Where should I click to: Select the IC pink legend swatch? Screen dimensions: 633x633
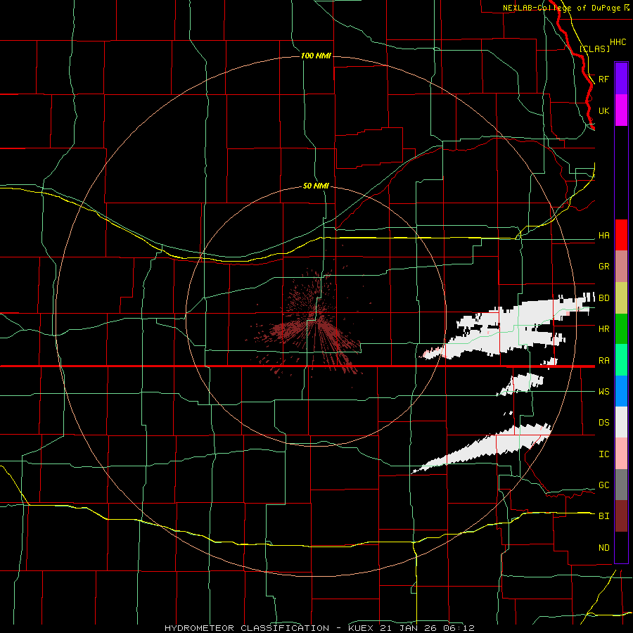pos(621,454)
